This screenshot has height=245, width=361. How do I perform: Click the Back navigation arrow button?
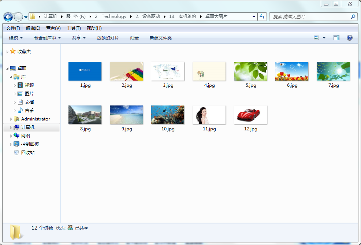click(x=8, y=17)
